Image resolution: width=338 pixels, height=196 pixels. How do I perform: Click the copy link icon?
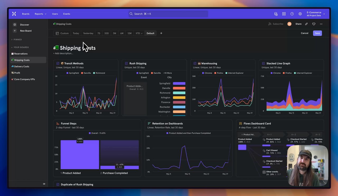(306, 24)
